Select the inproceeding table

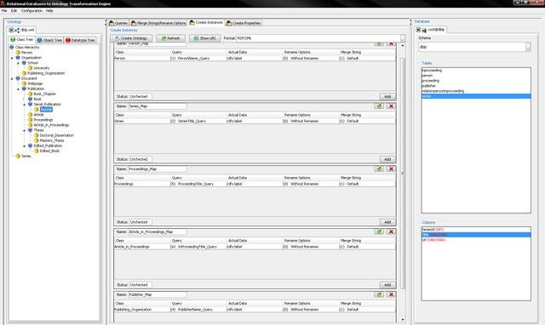point(476,71)
